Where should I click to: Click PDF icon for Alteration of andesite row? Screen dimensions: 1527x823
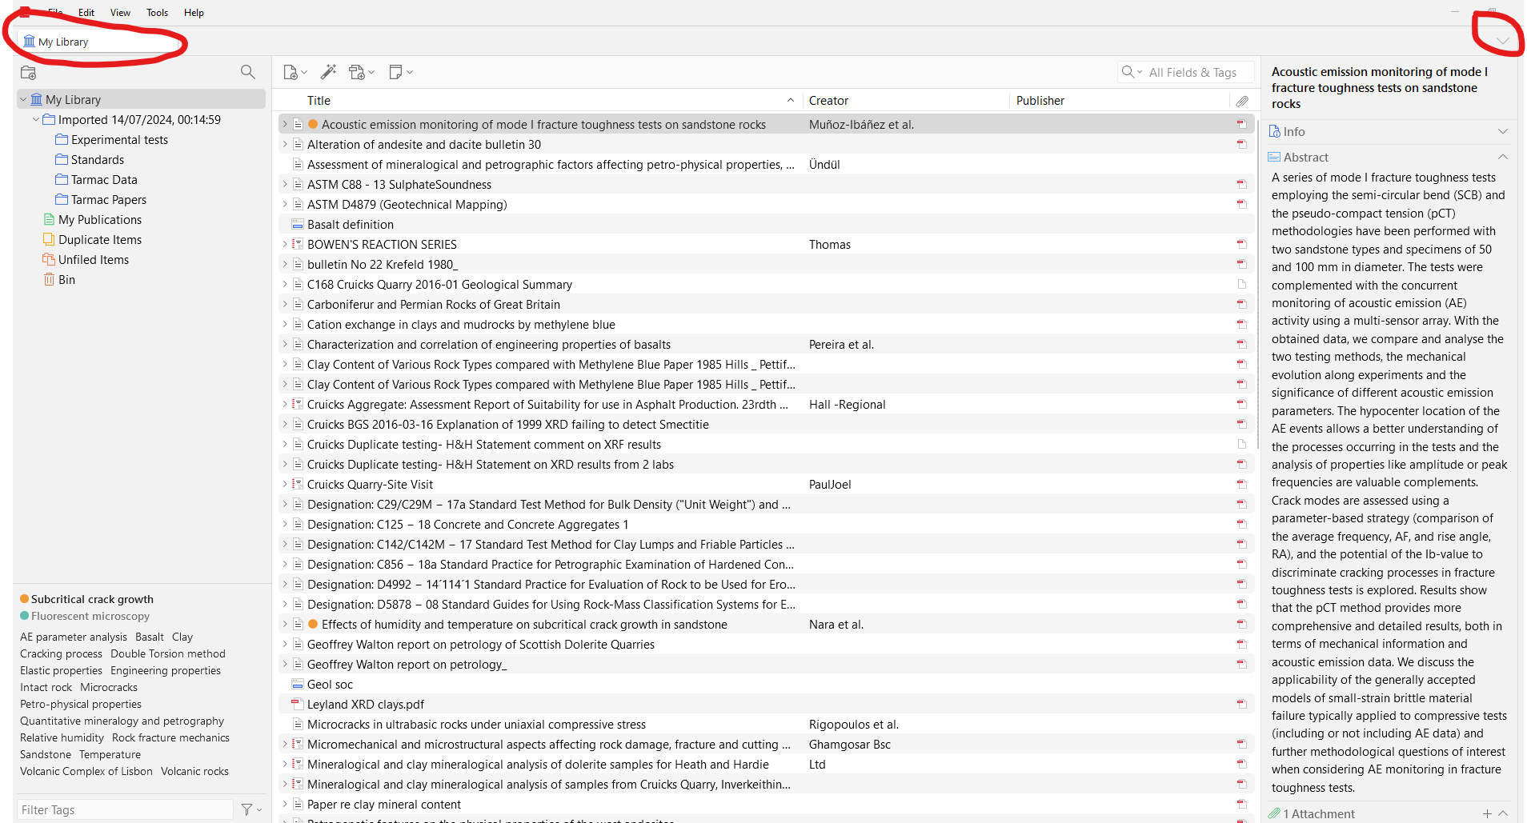pyautogui.click(x=1241, y=145)
